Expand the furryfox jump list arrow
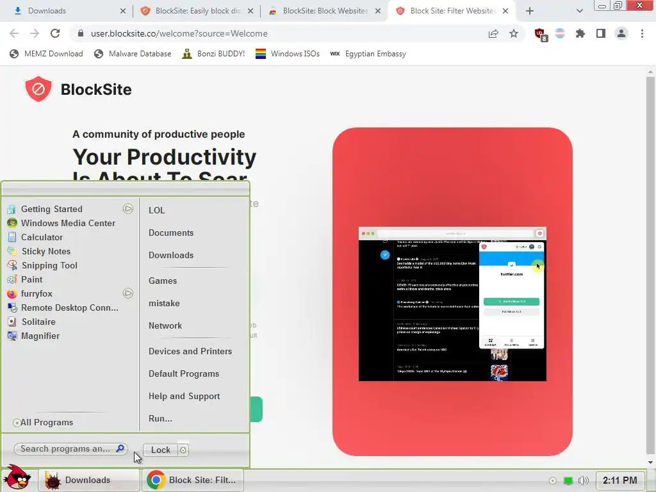This screenshot has height=492, width=656. pyautogui.click(x=128, y=293)
